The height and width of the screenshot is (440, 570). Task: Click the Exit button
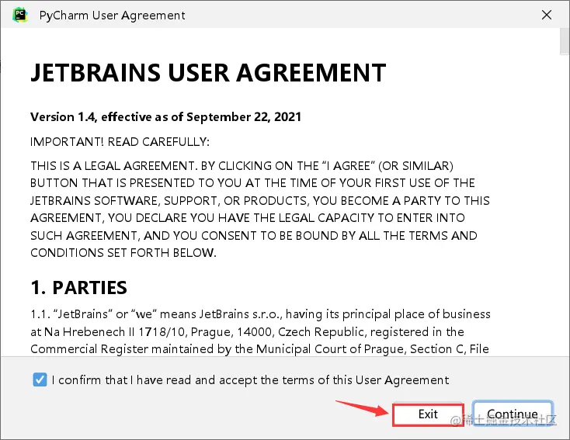click(428, 414)
